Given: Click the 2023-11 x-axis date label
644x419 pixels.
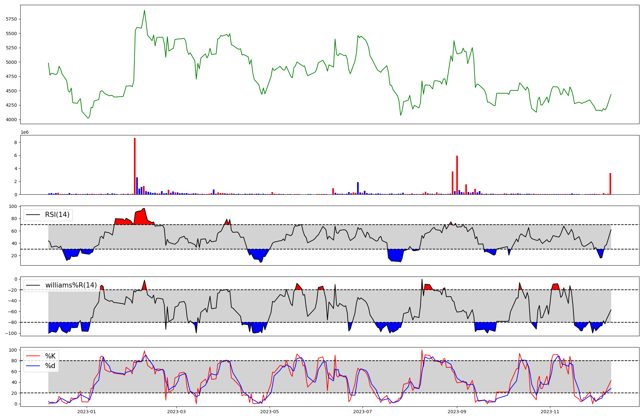Looking at the screenshot, I should coord(550,412).
